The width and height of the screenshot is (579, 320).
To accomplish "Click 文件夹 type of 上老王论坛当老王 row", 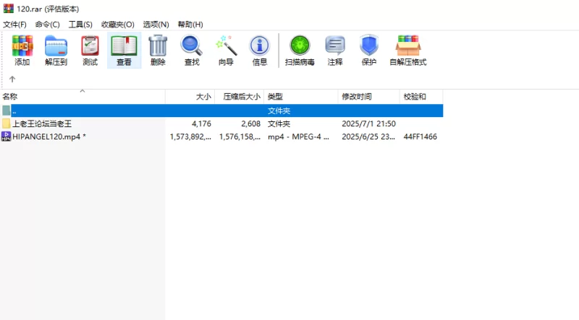I will [x=279, y=124].
